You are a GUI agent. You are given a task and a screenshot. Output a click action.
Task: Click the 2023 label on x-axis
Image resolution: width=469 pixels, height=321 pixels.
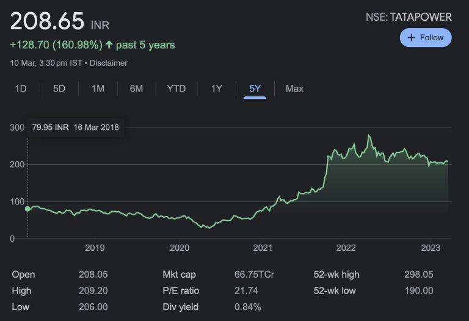click(x=431, y=248)
